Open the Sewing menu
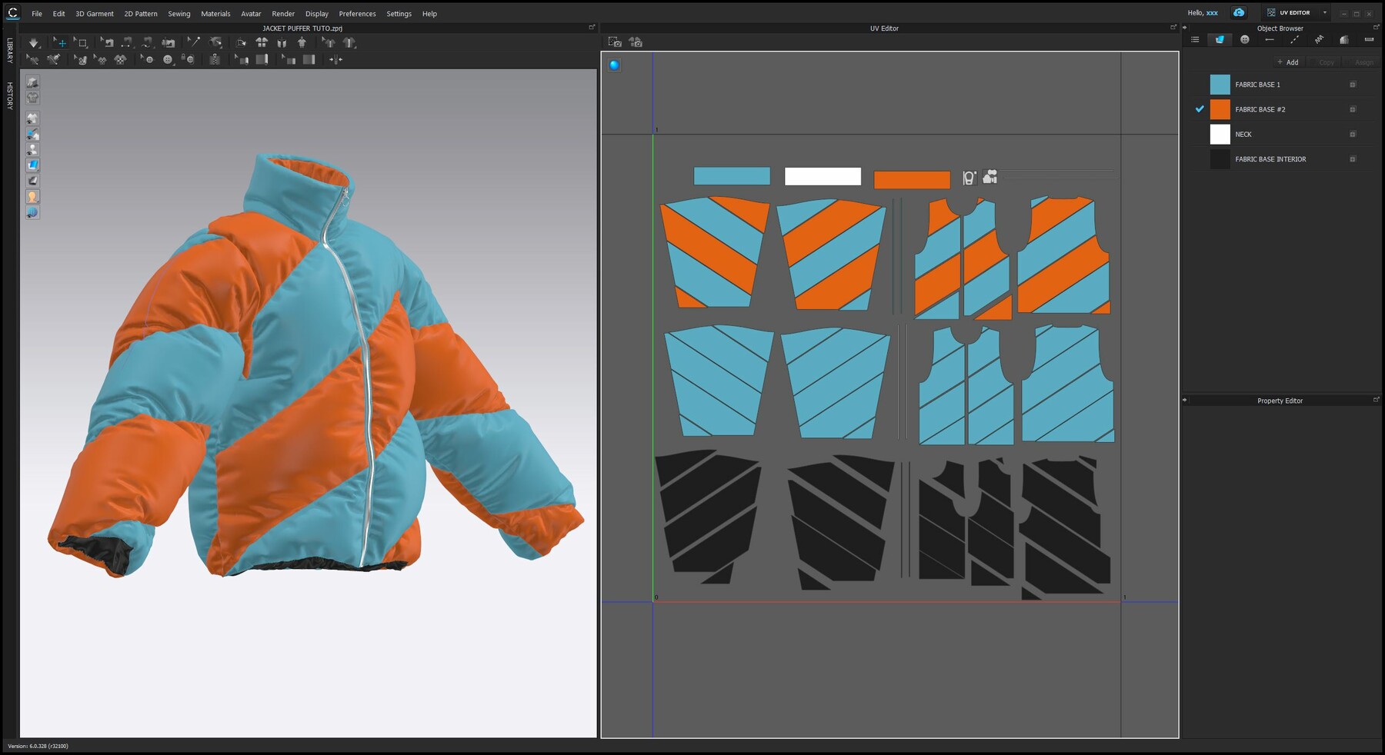Image resolution: width=1385 pixels, height=755 pixels. [x=179, y=13]
